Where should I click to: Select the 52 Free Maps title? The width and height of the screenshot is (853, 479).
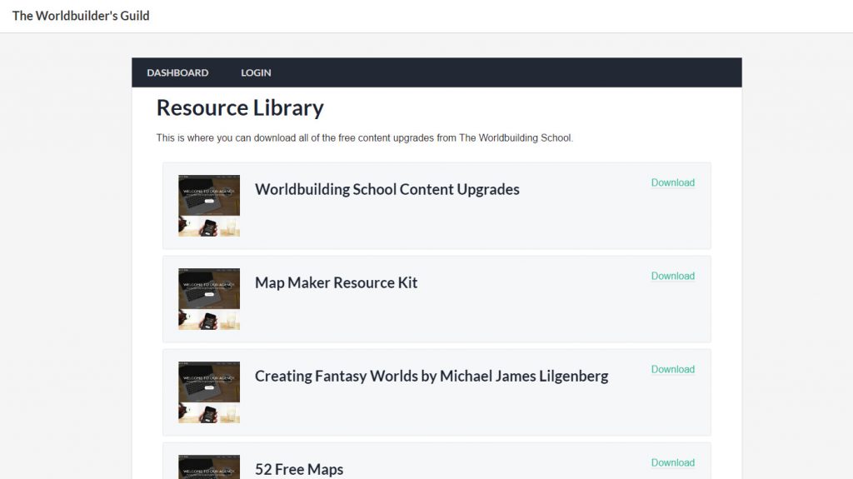click(299, 469)
